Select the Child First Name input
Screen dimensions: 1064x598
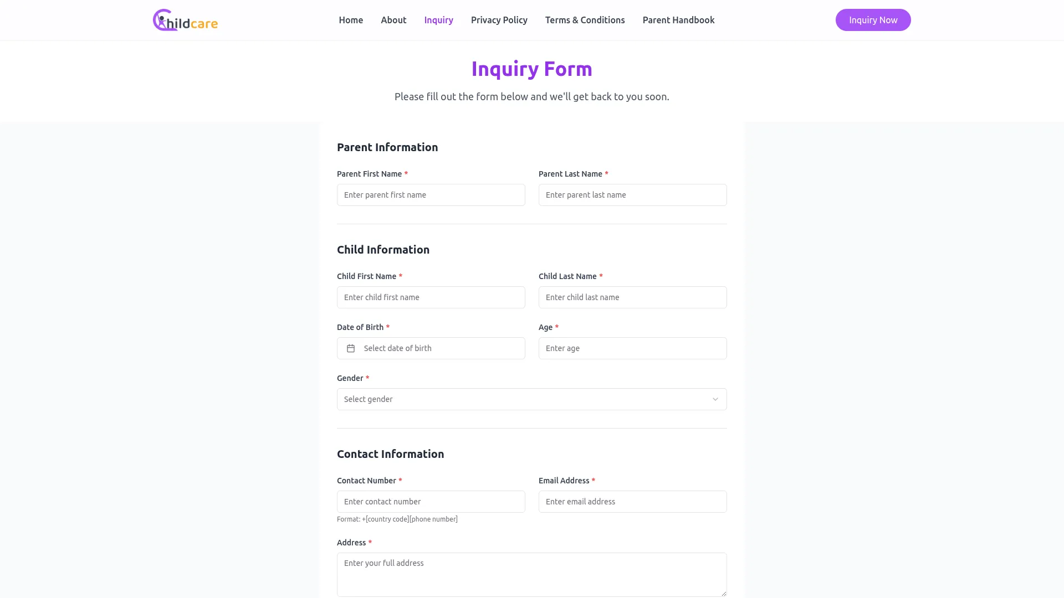pos(431,297)
